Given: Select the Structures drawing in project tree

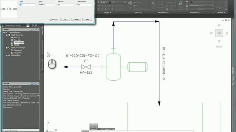Looking at the screenshot, I should 18,53.
